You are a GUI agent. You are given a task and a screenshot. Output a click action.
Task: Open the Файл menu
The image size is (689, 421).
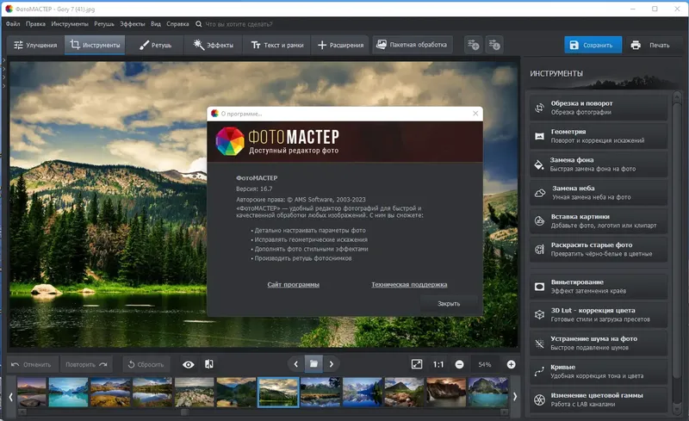[13, 24]
